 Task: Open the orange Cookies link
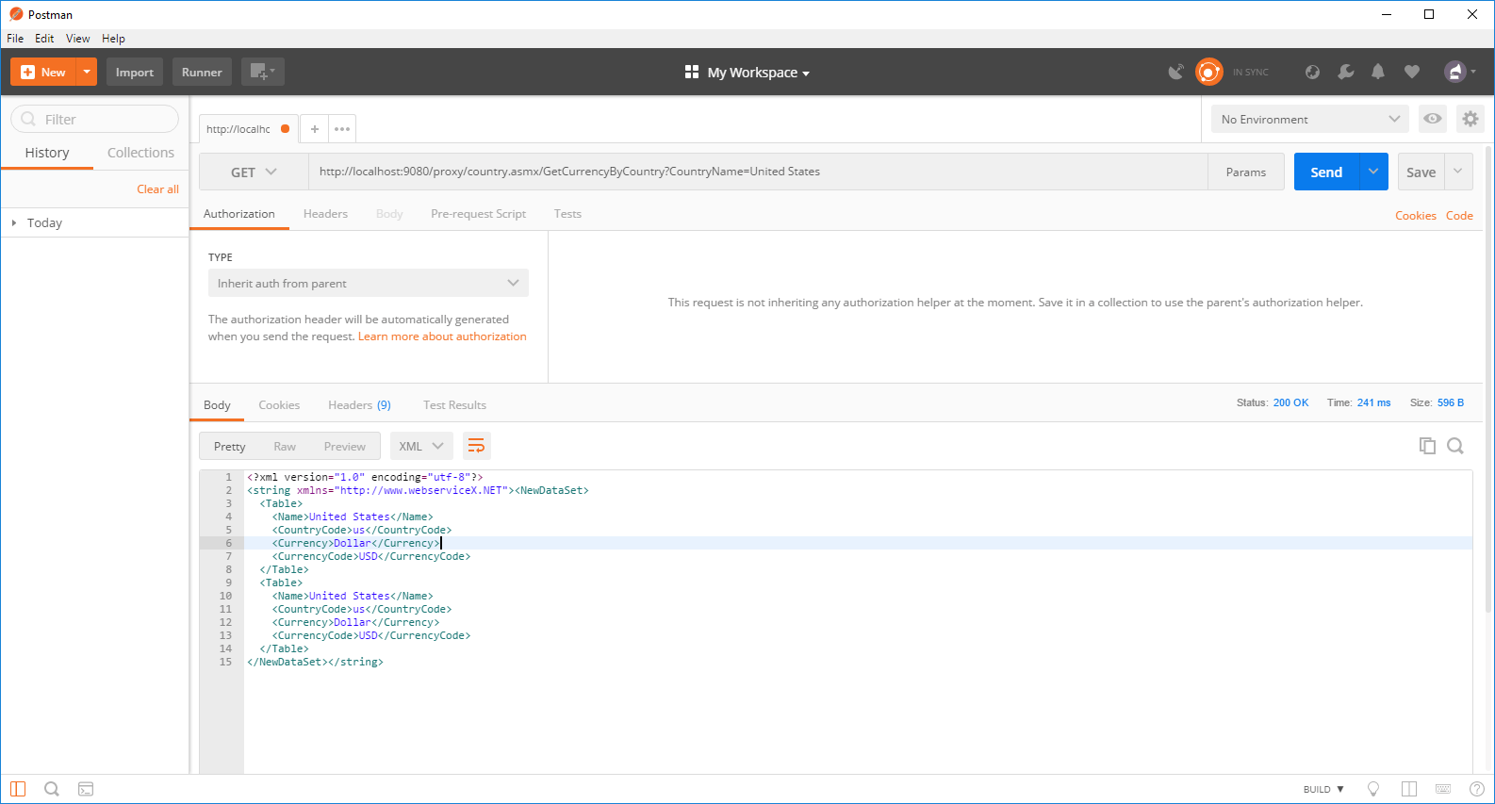(x=1415, y=216)
